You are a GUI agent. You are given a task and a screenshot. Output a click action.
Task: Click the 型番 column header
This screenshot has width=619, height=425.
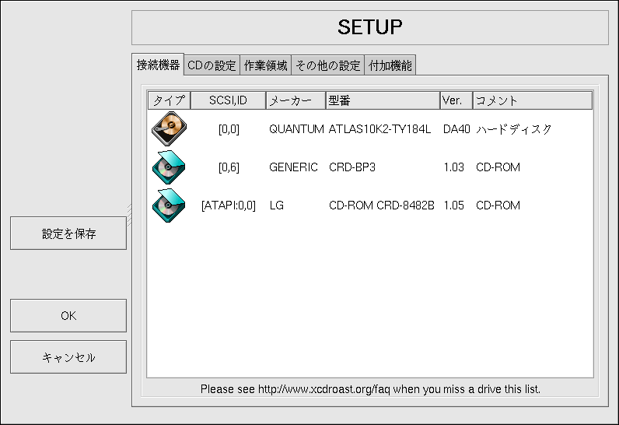383,100
